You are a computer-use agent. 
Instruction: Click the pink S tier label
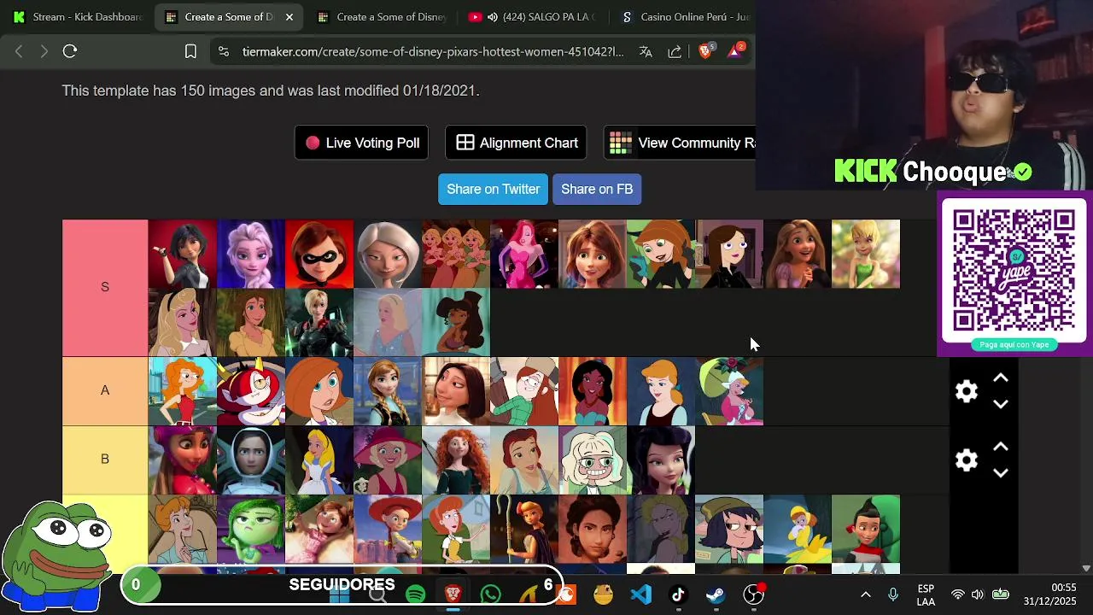[x=105, y=288]
